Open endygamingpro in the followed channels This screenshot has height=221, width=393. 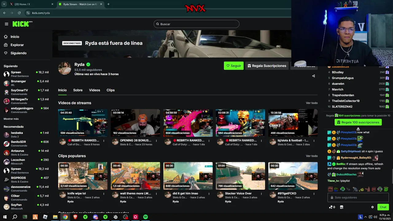coord(26,110)
